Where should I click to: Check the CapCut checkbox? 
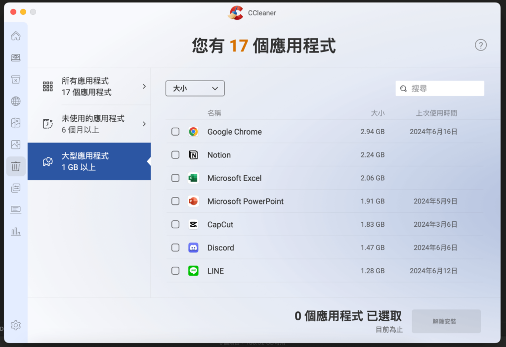(x=175, y=224)
